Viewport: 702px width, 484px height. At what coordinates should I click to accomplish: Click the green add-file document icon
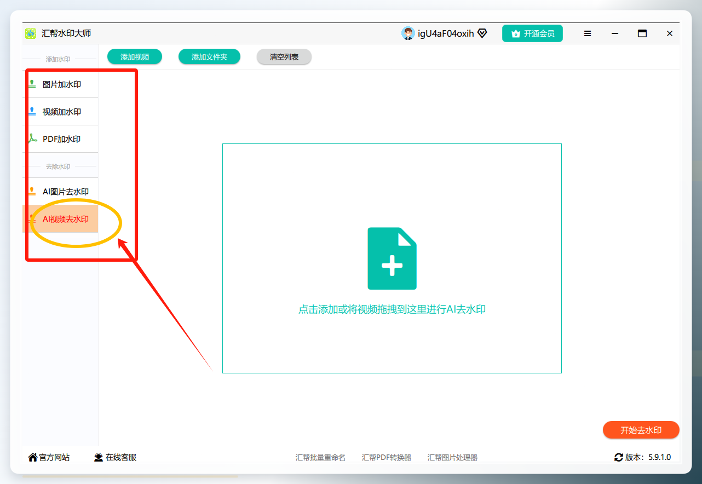(x=392, y=258)
